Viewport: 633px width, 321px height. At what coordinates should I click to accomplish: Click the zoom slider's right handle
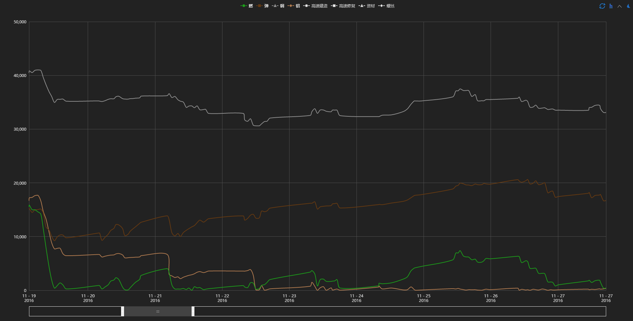click(193, 311)
